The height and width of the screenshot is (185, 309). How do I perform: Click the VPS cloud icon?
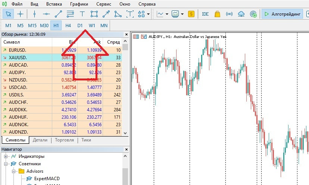click(241, 14)
